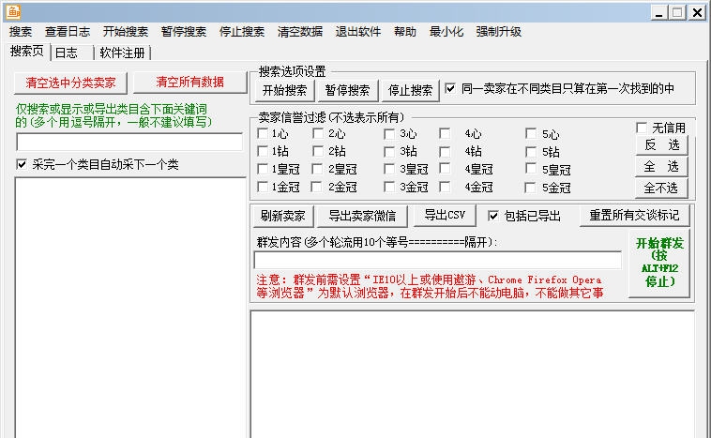This screenshot has width=711, height=438.
Task: Focus the category keyword input field
Action: coord(129,142)
